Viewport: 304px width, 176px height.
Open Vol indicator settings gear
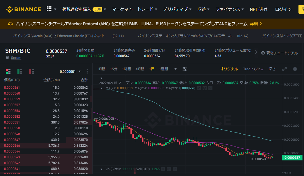click(x=169, y=169)
